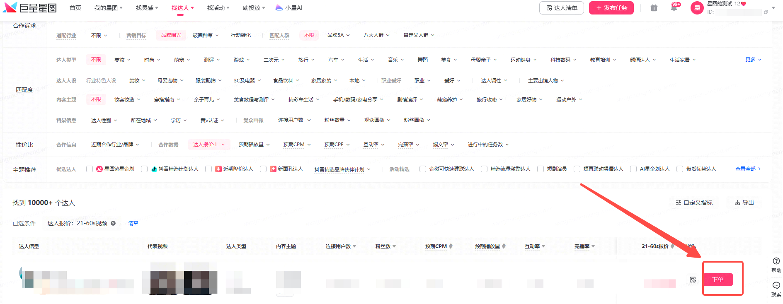The image size is (783, 304).
Task: Expand 更多 creator types
Action: pyautogui.click(x=753, y=60)
